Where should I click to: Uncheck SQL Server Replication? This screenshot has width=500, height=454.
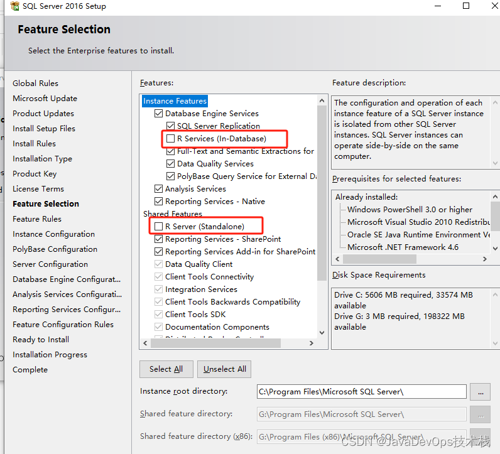point(171,126)
